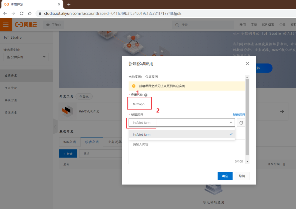Collapse the 所属项目 dropdown
The width and height of the screenshot is (296, 209).
231,123
